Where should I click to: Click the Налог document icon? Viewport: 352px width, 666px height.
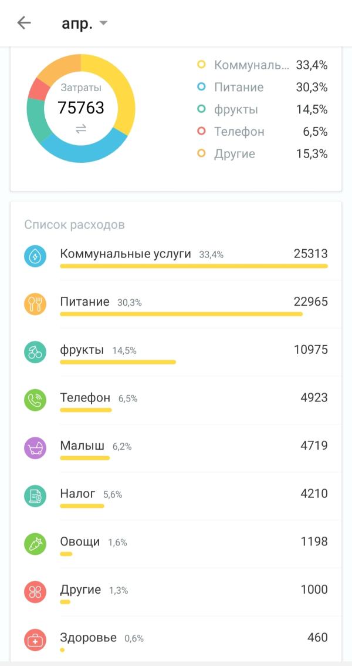pyautogui.click(x=35, y=496)
